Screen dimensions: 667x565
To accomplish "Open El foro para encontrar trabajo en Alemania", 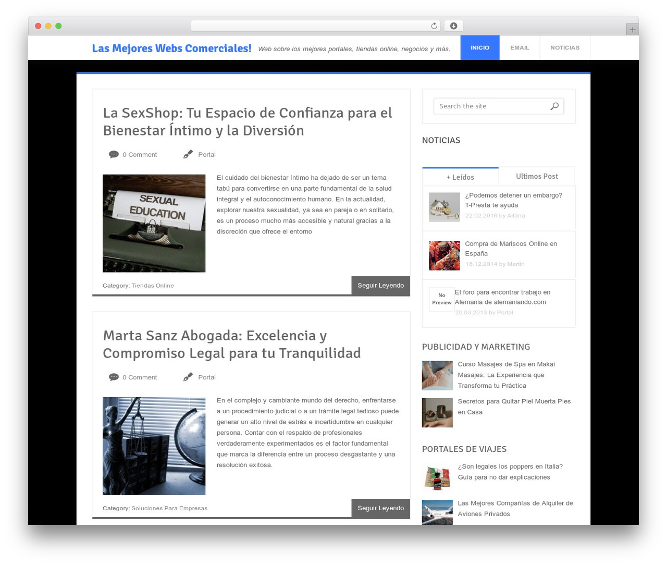I will click(x=502, y=297).
